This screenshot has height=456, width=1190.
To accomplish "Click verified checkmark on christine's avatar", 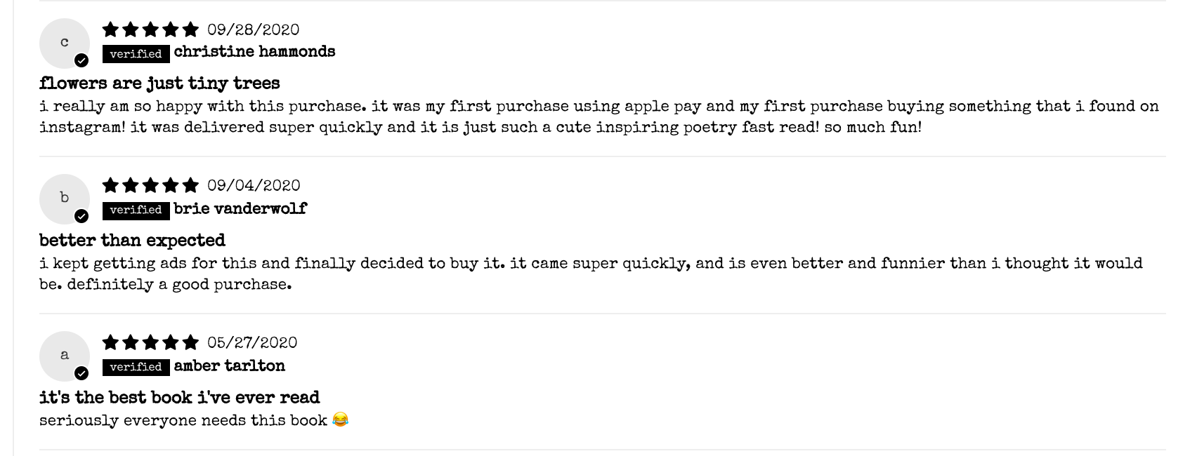I will [81, 60].
